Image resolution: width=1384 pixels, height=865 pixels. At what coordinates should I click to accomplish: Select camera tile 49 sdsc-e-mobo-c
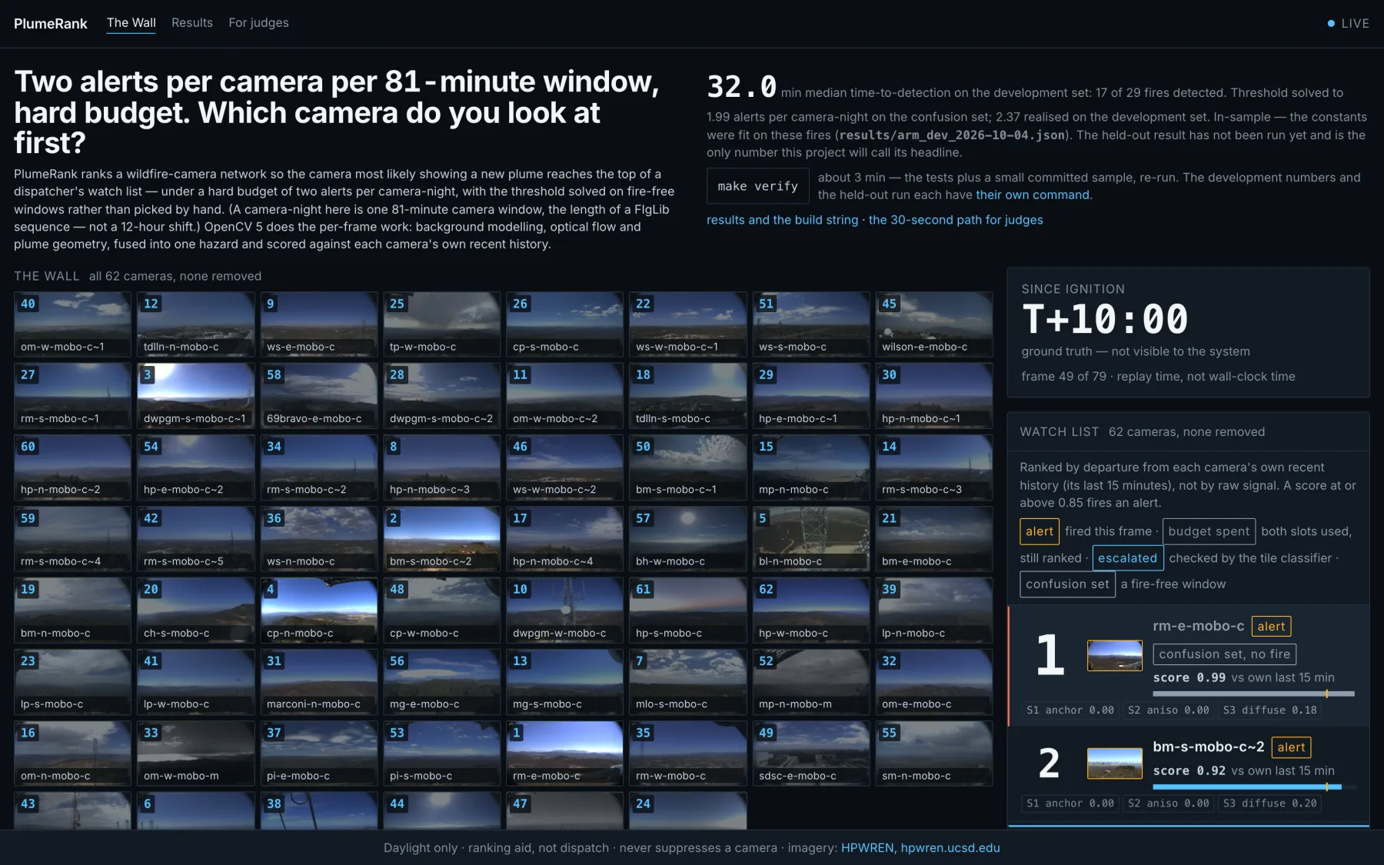(x=810, y=753)
